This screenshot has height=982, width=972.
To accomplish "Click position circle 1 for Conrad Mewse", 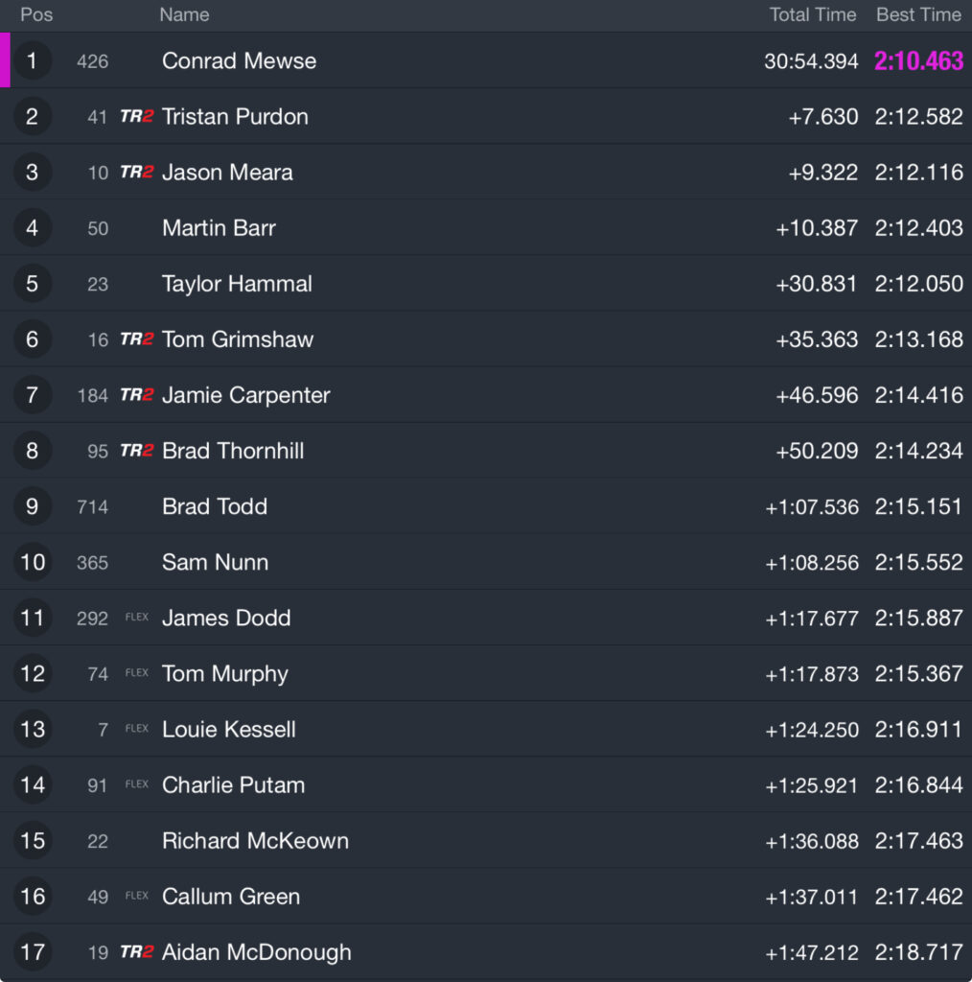I will tap(32, 60).
